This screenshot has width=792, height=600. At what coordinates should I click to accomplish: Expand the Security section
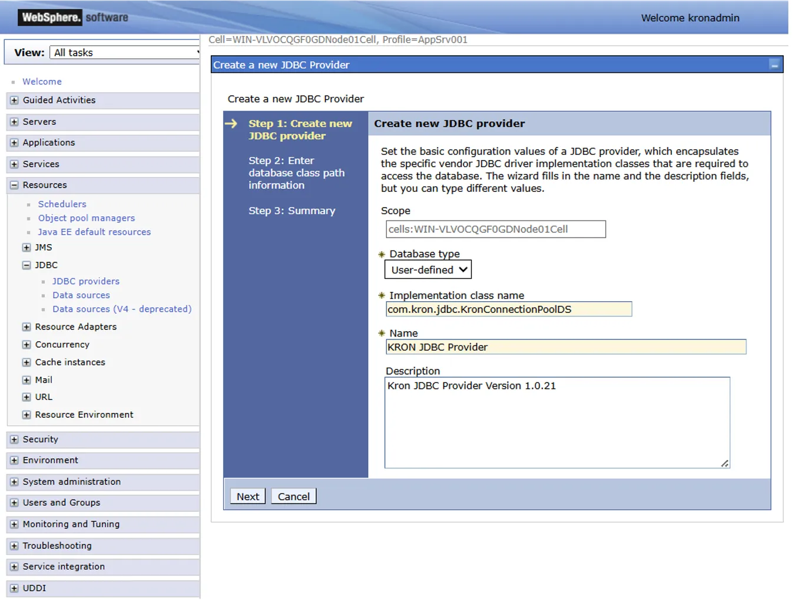point(14,439)
